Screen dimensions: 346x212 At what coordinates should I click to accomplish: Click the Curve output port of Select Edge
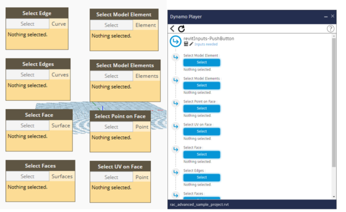coord(59,23)
